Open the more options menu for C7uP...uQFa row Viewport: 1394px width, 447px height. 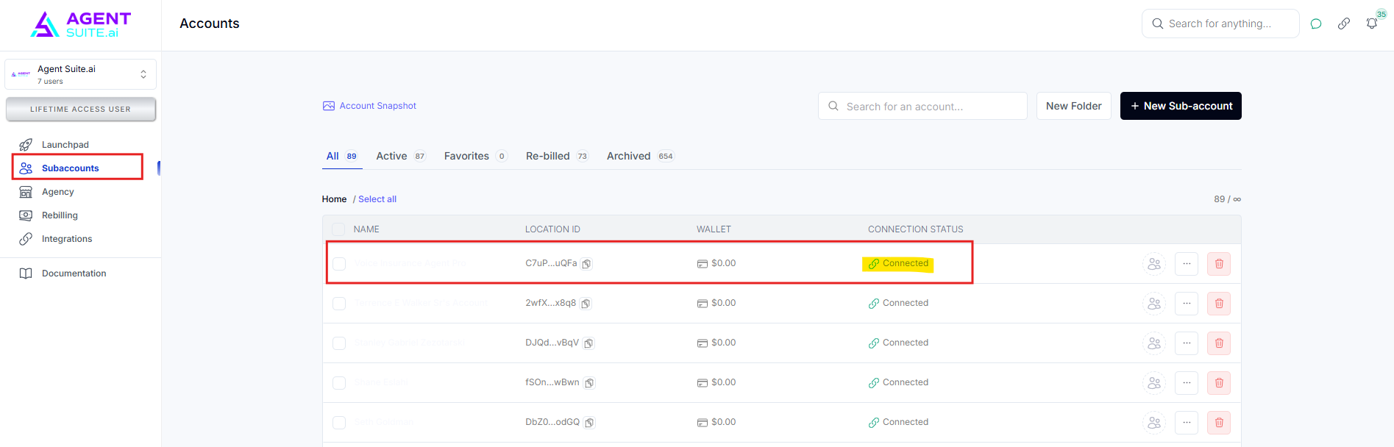[1187, 264]
